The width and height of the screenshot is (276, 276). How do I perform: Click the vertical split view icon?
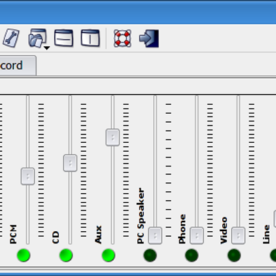pos(90,38)
